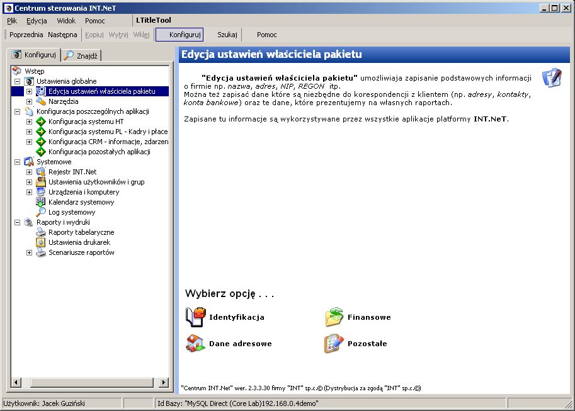Open the Dane adresowe option link
The height and width of the screenshot is (411, 575).
point(240,344)
